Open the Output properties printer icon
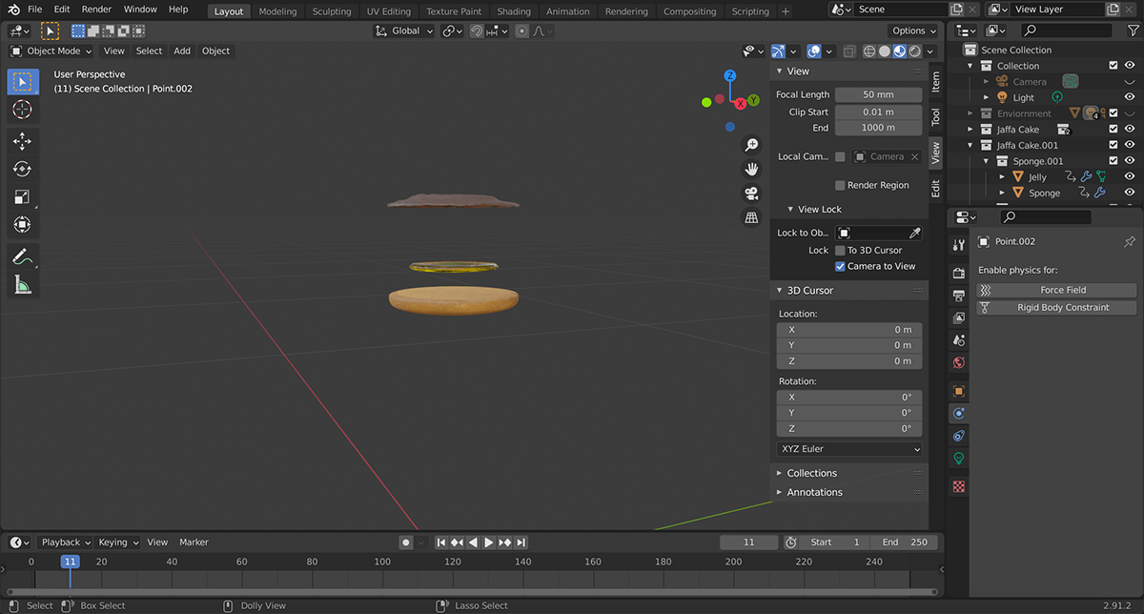This screenshot has height=614, width=1144. (959, 296)
